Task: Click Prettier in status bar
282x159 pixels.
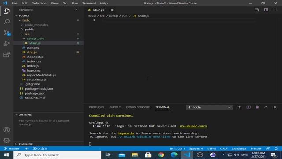Action: (256, 148)
